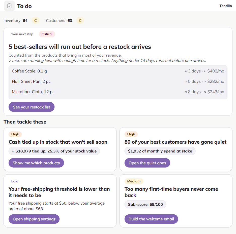
Task: Click the $1,932 monthly spend at stake pill
Action: click(160, 151)
